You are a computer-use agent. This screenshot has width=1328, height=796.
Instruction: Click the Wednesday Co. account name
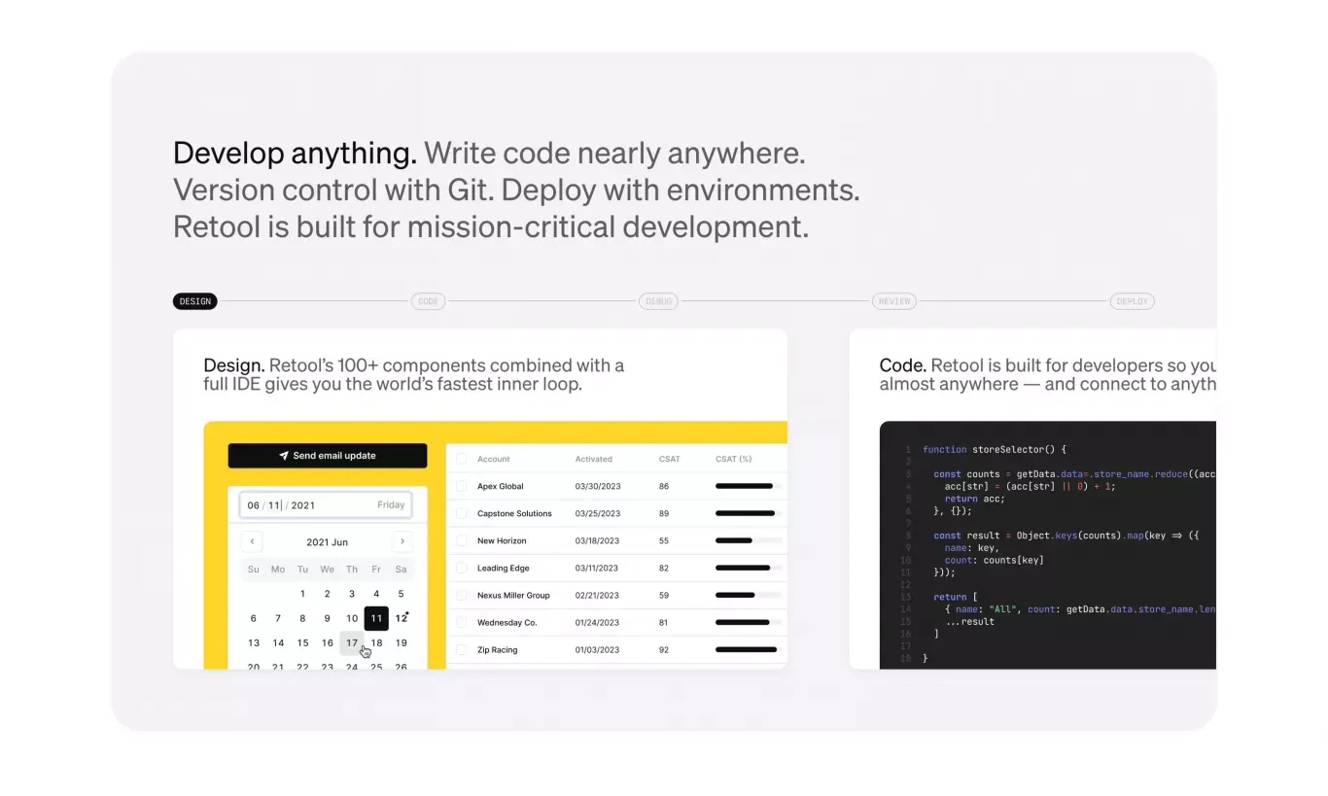tap(507, 622)
